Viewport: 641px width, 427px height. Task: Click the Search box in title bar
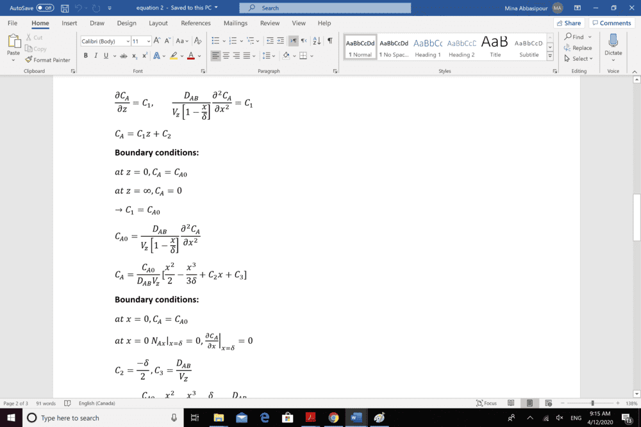(325, 8)
